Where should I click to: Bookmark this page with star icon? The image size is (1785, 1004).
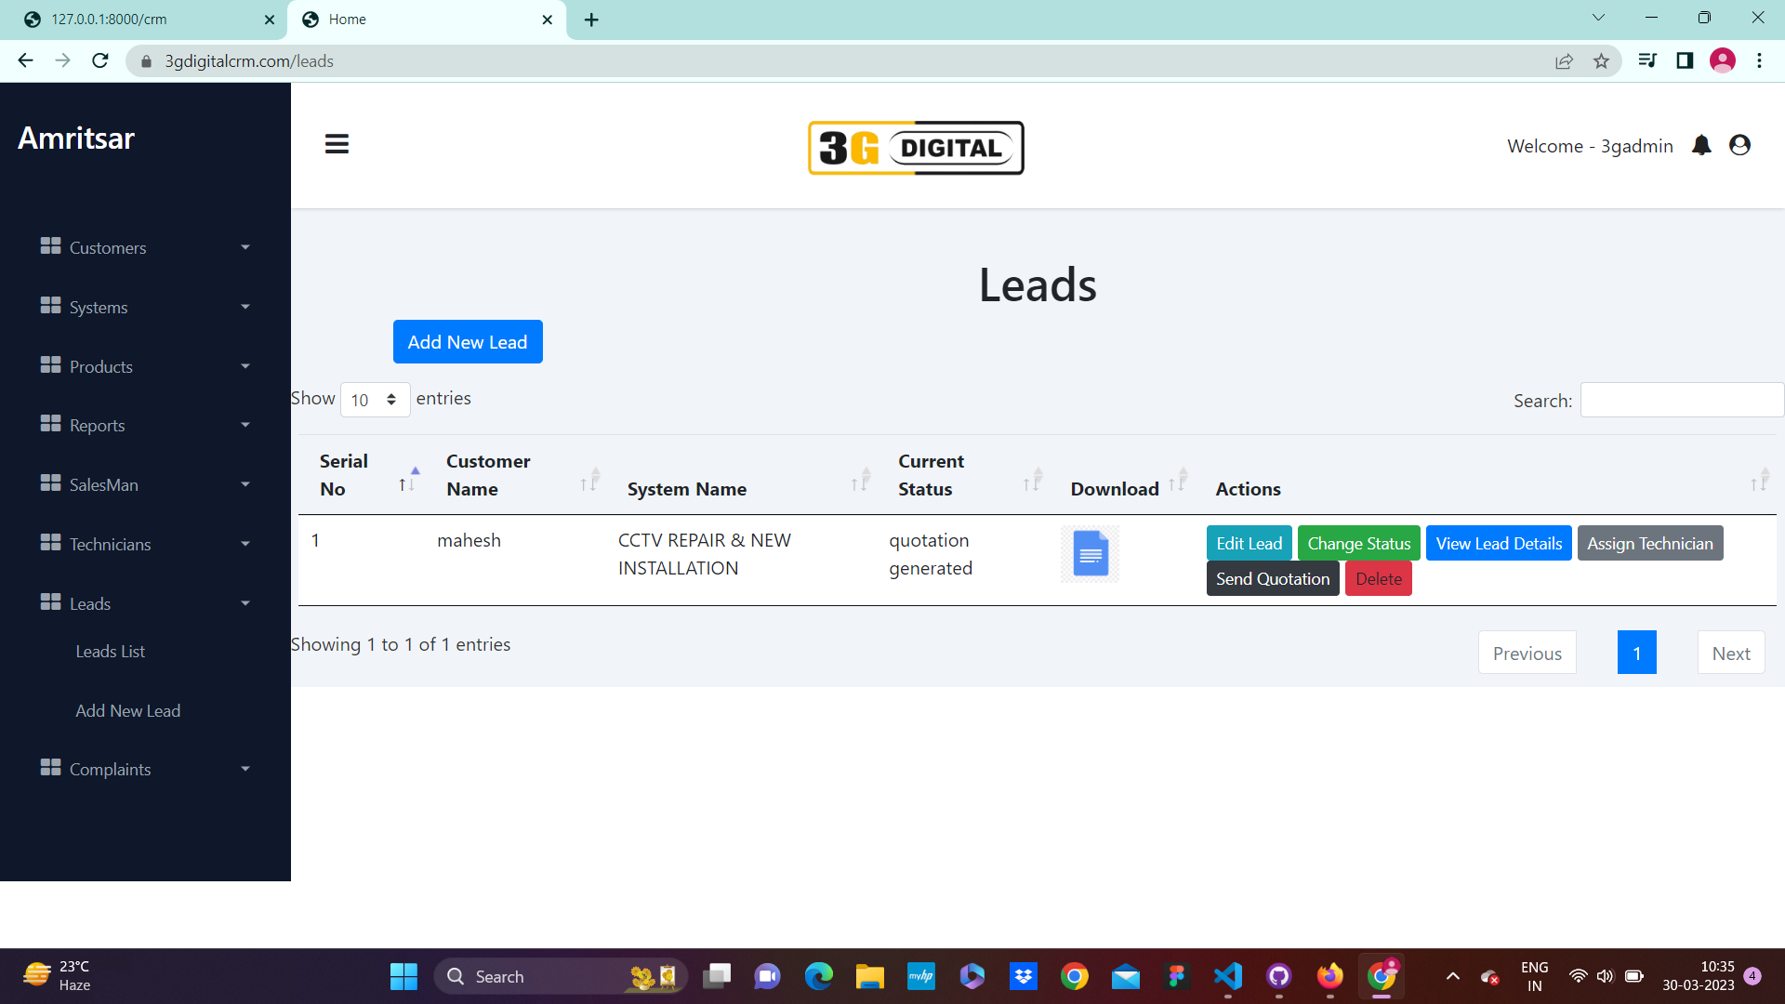(x=1601, y=61)
